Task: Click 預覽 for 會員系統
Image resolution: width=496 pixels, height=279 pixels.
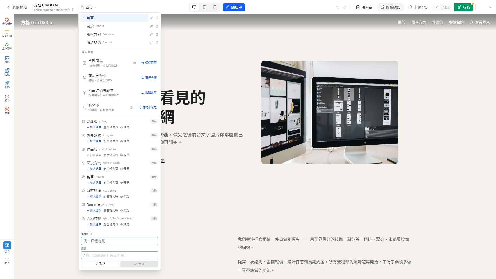Action: [x=125, y=141]
